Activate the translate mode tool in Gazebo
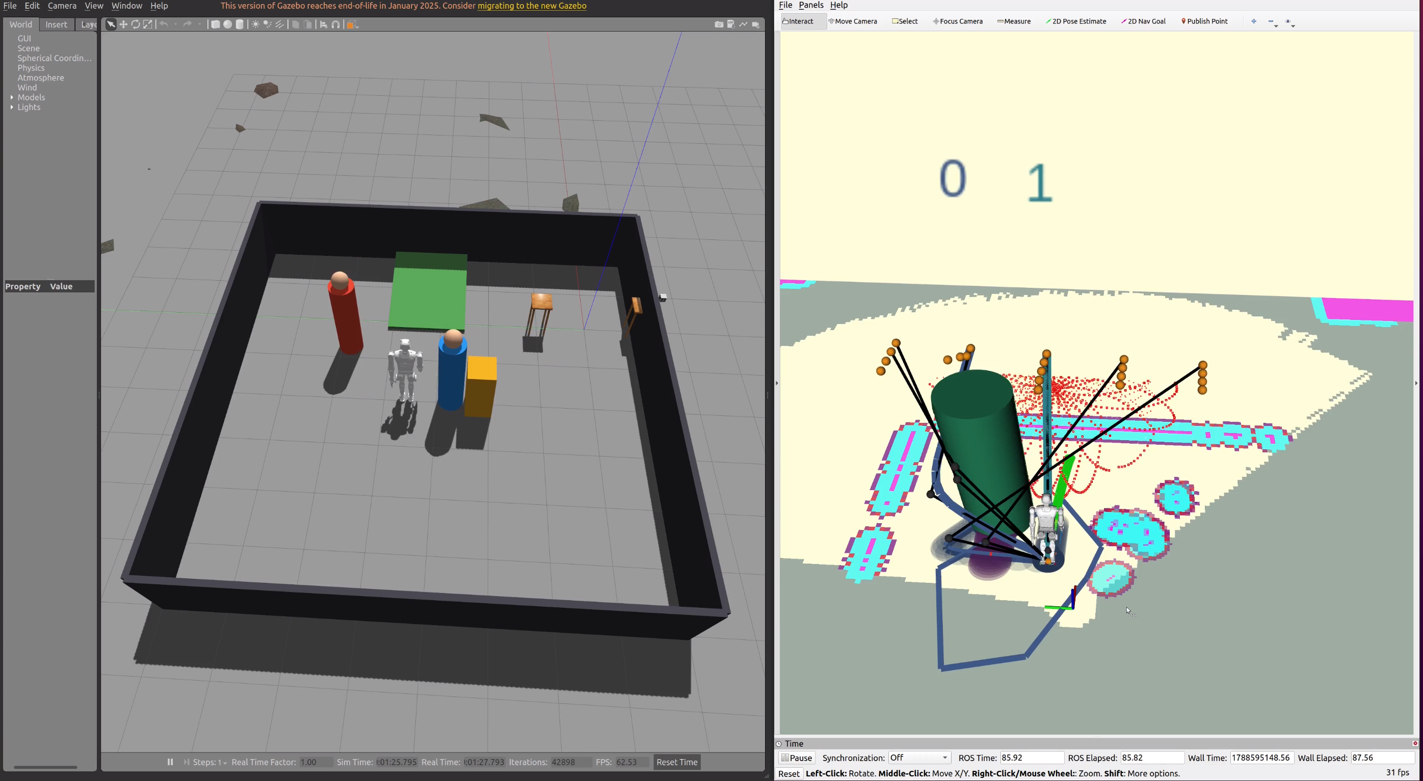The image size is (1423, 781). coord(123,24)
